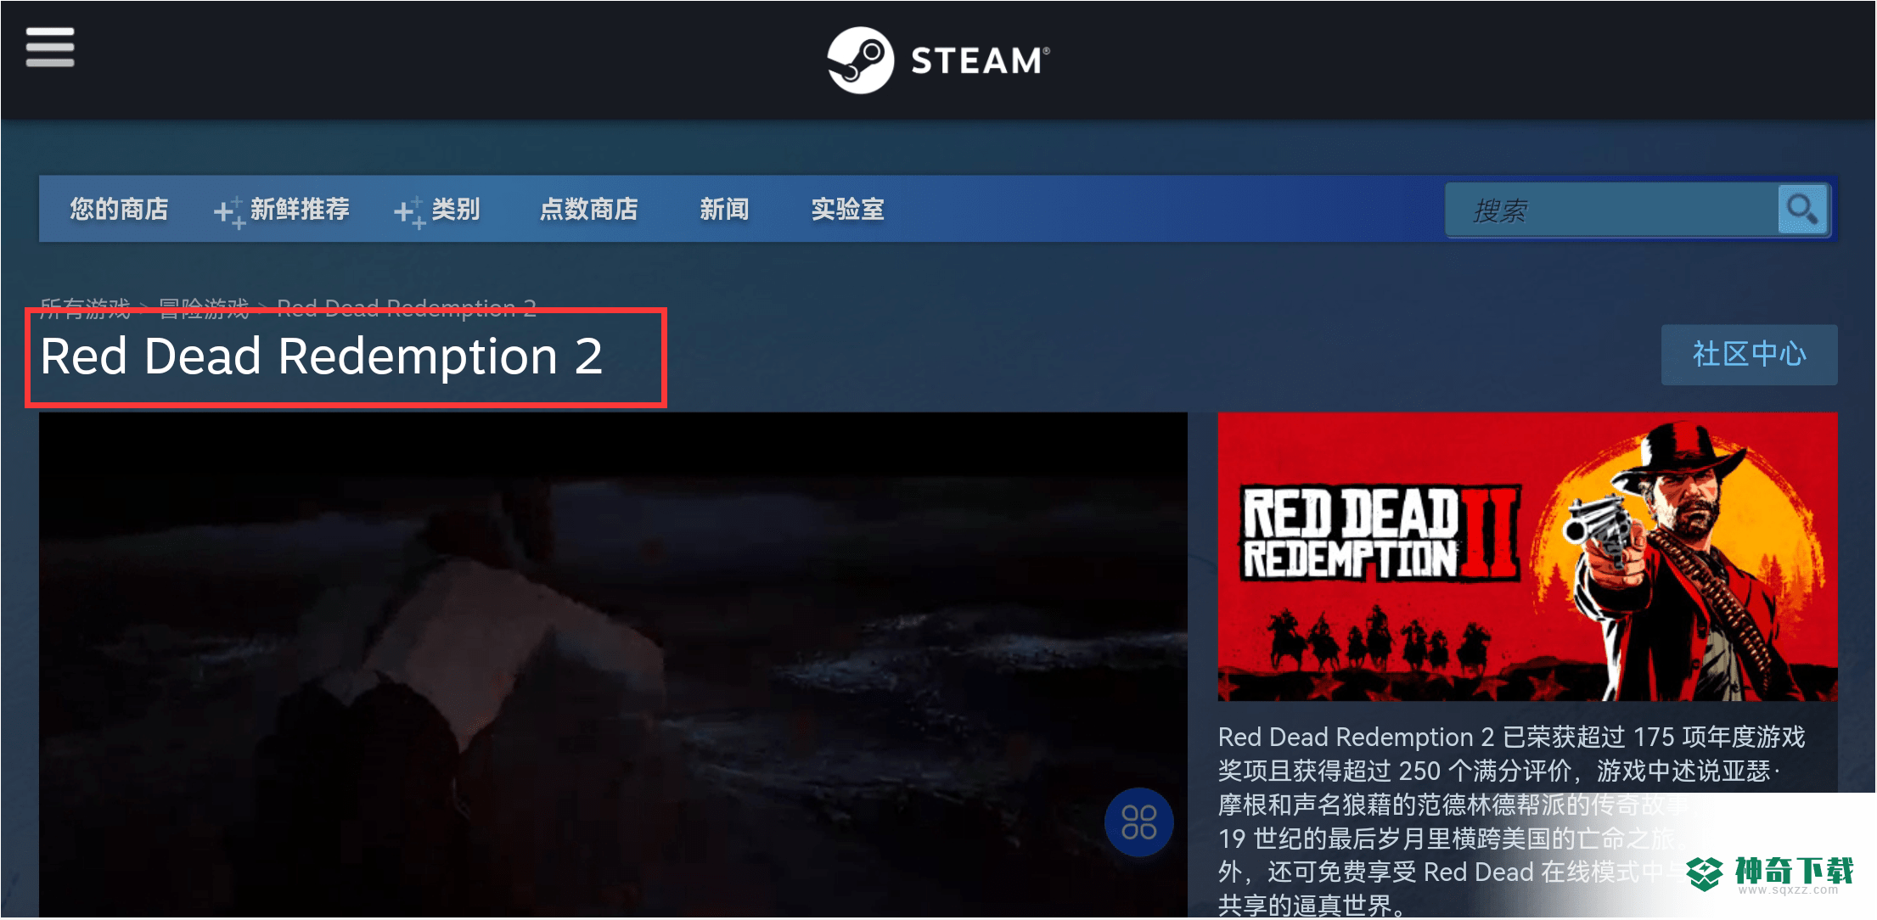Screen dimensions: 1877x920
Task: Open the 新闻 tab
Action: (724, 209)
